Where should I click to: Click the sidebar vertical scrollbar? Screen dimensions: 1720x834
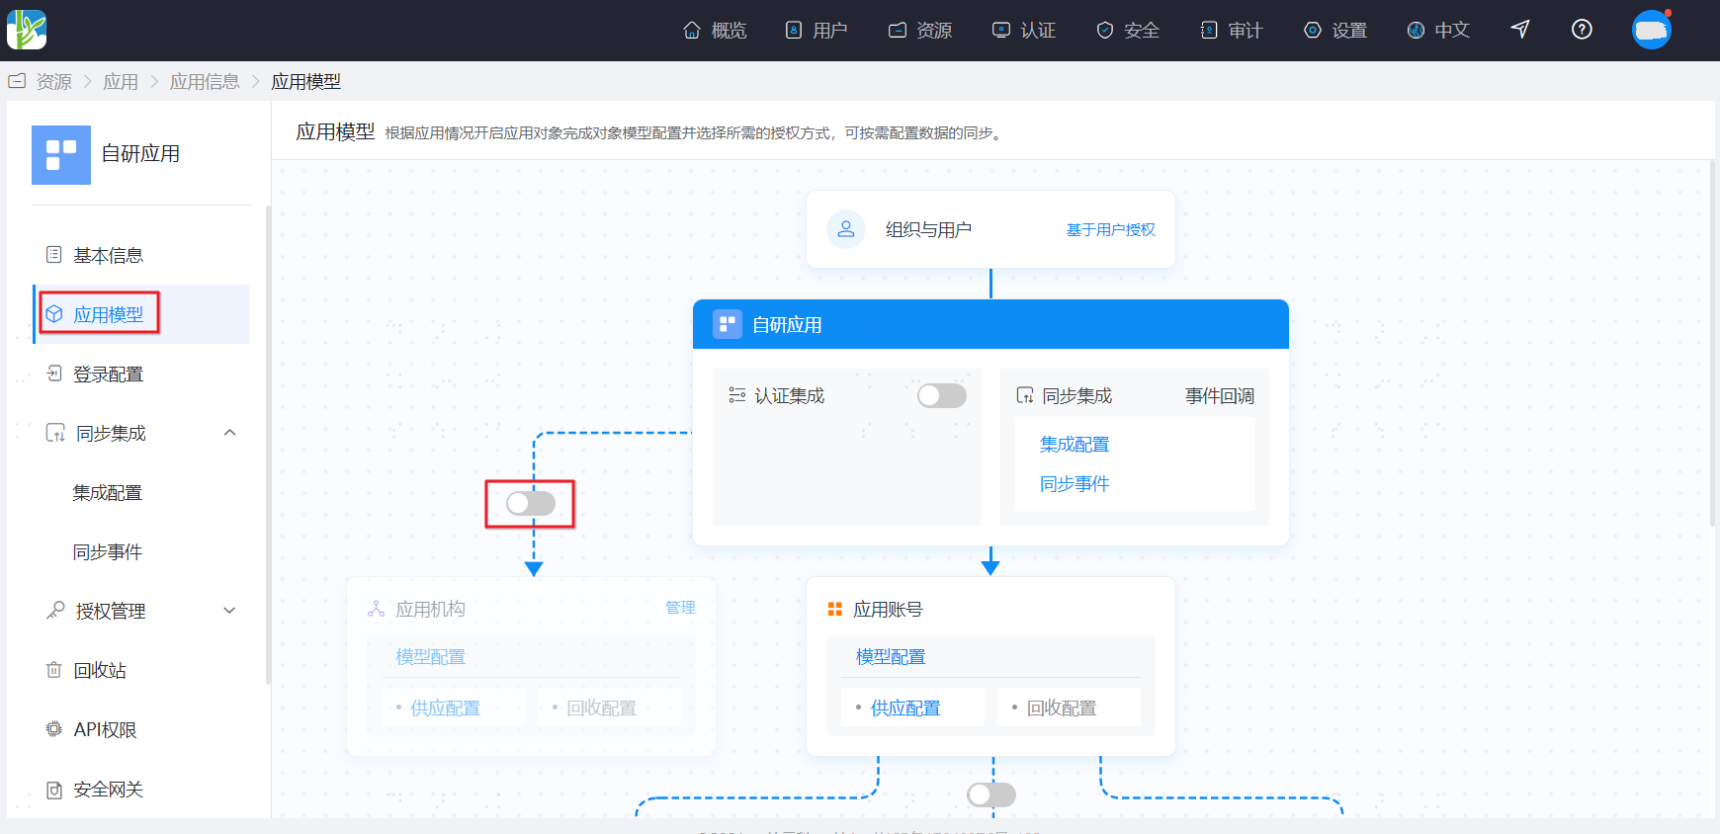[x=268, y=445]
